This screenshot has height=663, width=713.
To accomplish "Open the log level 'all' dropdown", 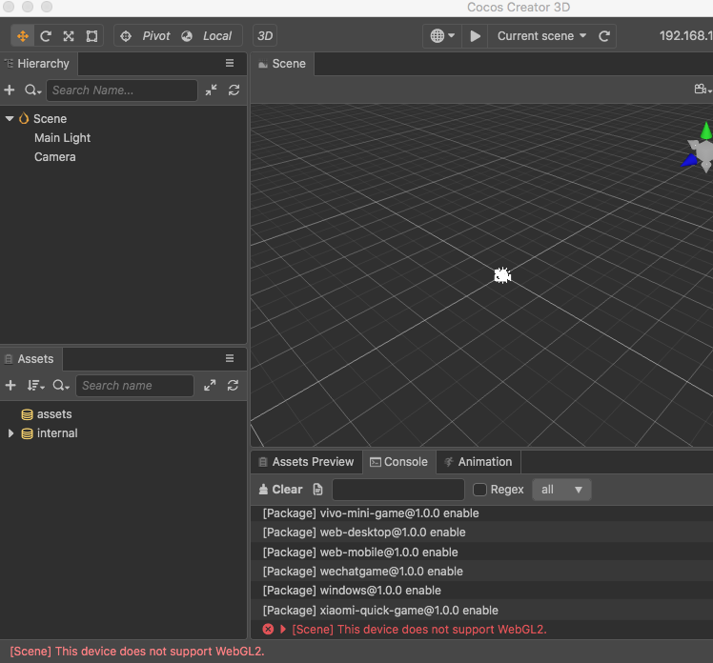I will click(x=561, y=490).
